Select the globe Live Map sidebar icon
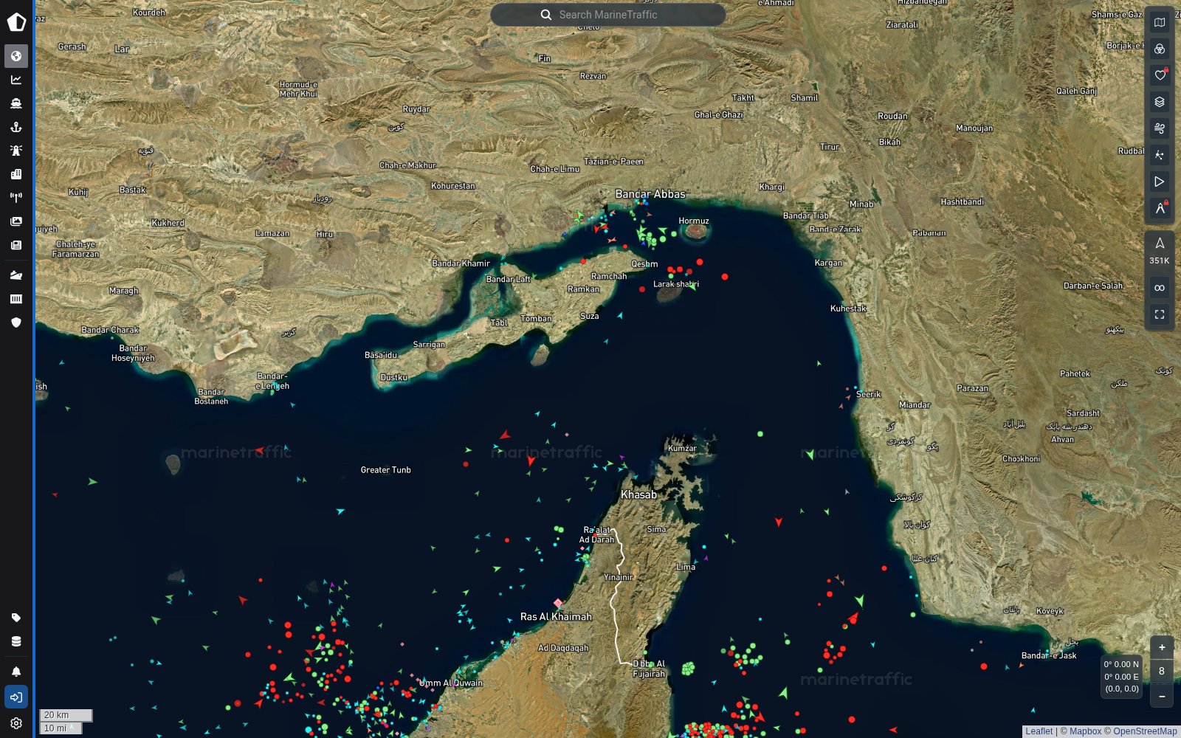Image resolution: width=1181 pixels, height=738 pixels. 16,56
